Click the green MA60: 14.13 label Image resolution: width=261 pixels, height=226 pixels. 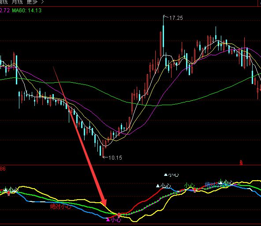pyautogui.click(x=26, y=11)
